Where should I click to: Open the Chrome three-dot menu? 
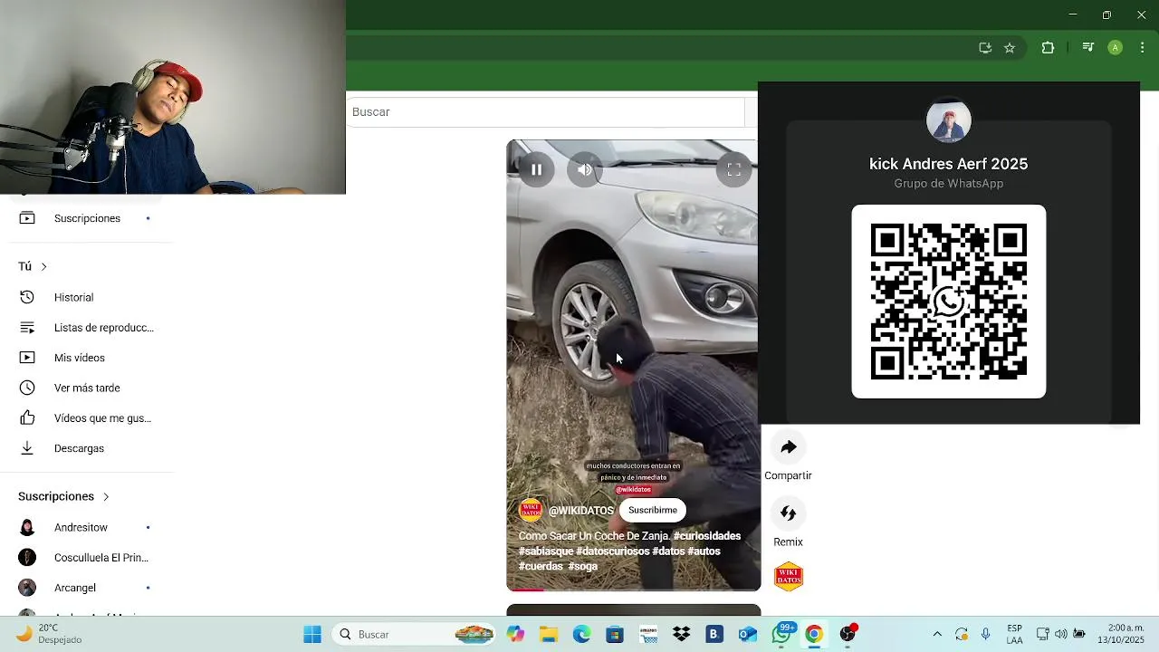point(1143,48)
